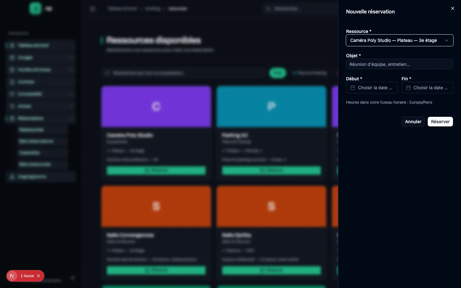Click the Objet input field
The width and height of the screenshot is (461, 288).
400,64
